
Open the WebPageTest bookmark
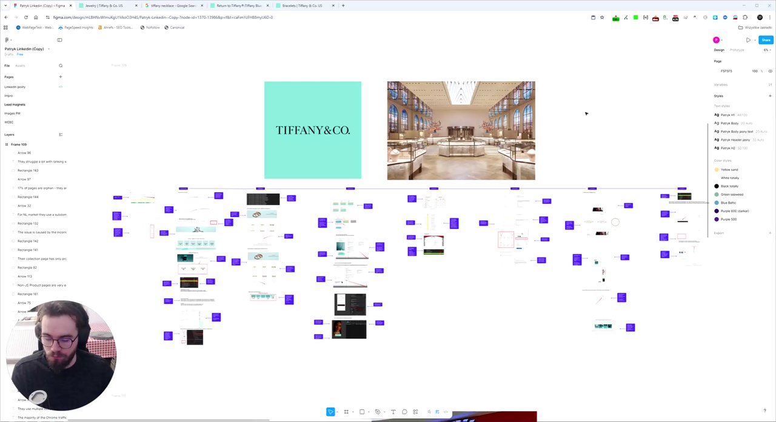[33, 27]
